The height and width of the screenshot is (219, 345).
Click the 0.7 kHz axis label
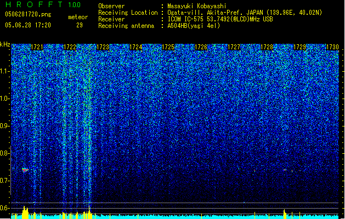coord(4,181)
